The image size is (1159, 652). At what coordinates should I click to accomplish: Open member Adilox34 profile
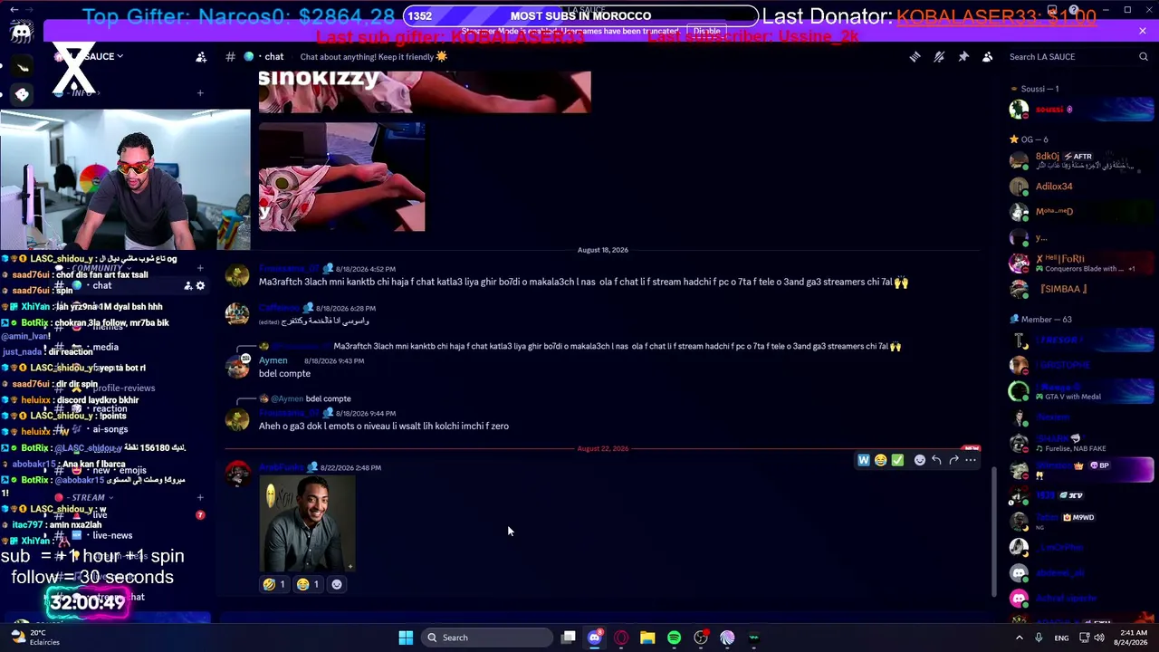[x=1054, y=187]
